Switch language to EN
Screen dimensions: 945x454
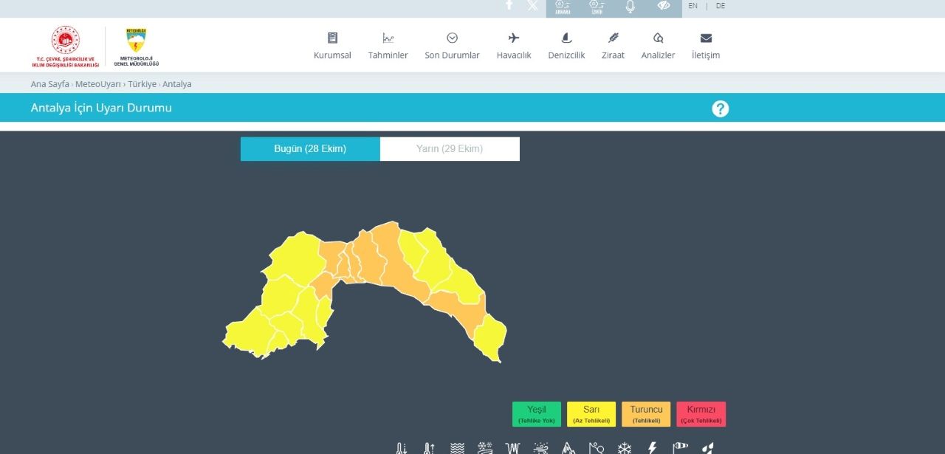(693, 6)
